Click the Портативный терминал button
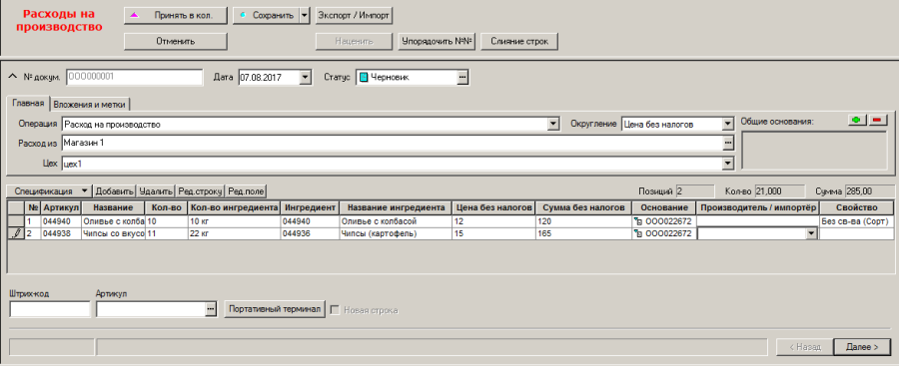Image resolution: width=899 pixels, height=366 pixels. (x=274, y=309)
